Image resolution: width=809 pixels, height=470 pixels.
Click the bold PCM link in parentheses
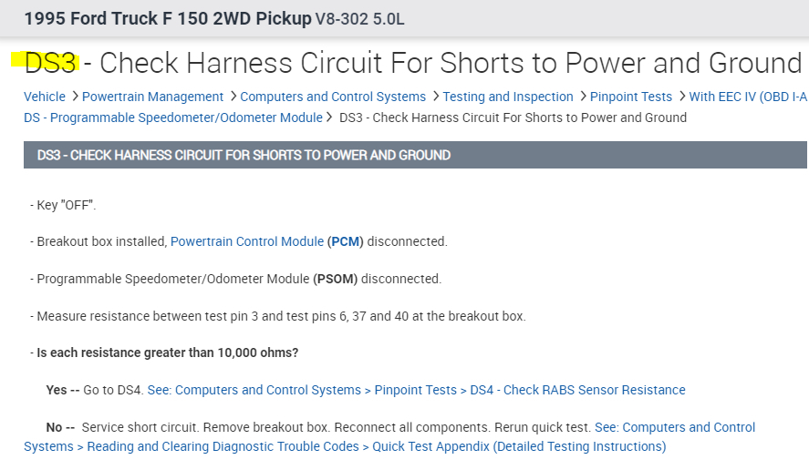tap(346, 242)
